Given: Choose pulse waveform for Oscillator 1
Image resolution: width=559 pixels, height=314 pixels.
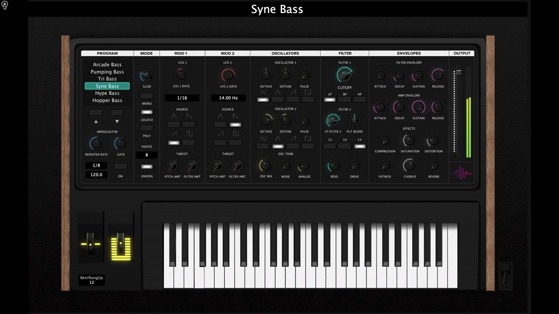Looking at the screenshot, I should 308,100.
